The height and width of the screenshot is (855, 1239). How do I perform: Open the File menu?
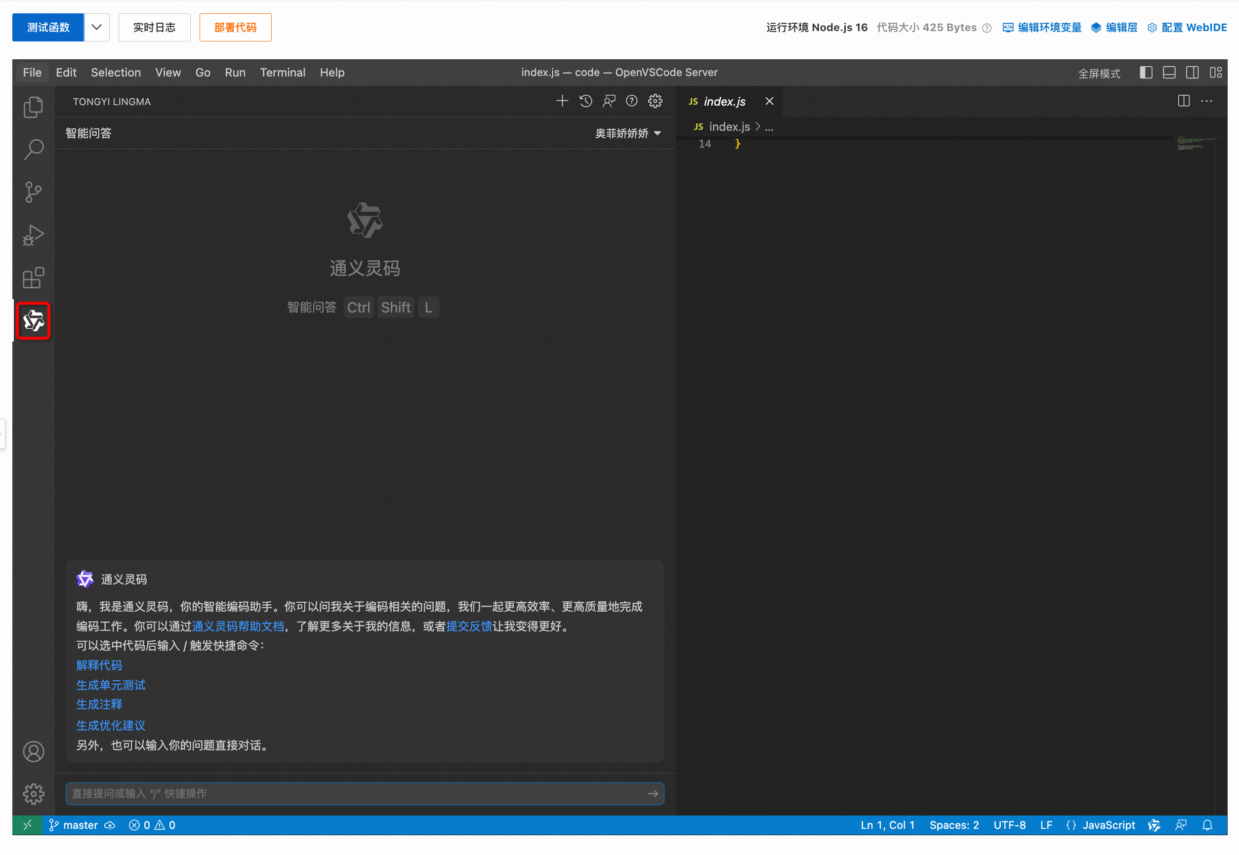click(x=32, y=73)
